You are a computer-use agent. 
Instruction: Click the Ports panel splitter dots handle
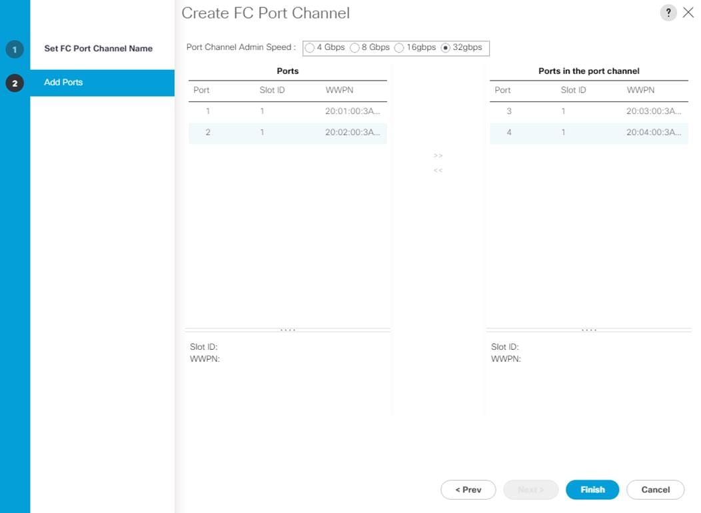pos(287,330)
